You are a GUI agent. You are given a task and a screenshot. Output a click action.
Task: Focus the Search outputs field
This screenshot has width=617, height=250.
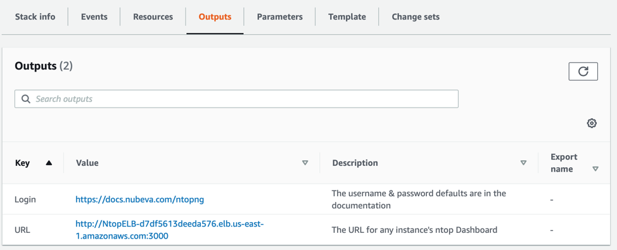point(236,99)
